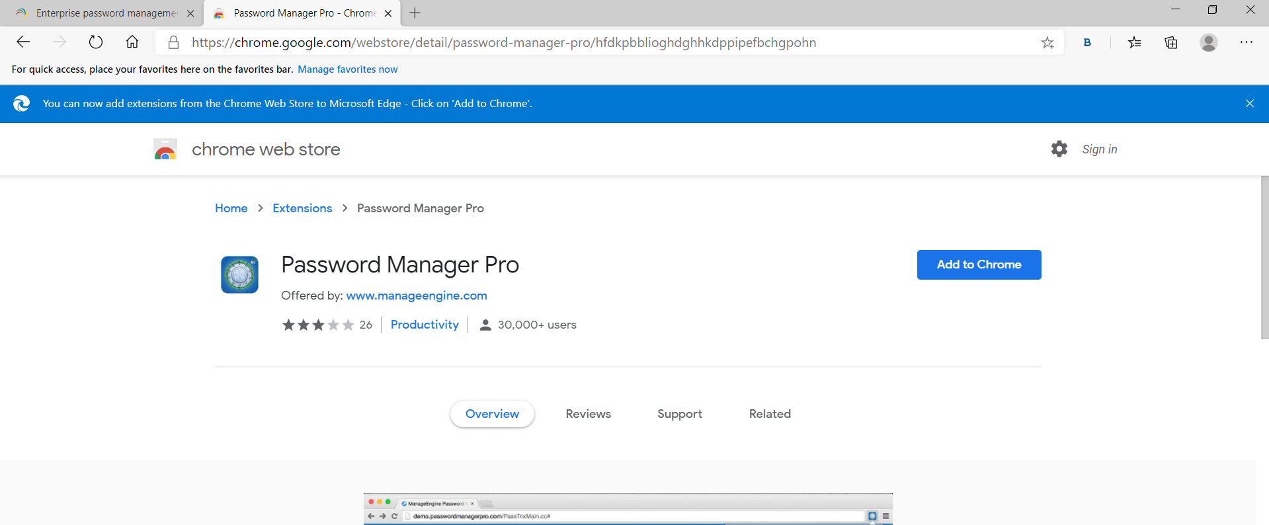Image resolution: width=1269 pixels, height=525 pixels.
Task: Click the Manage favorites now link
Action: 347,69
